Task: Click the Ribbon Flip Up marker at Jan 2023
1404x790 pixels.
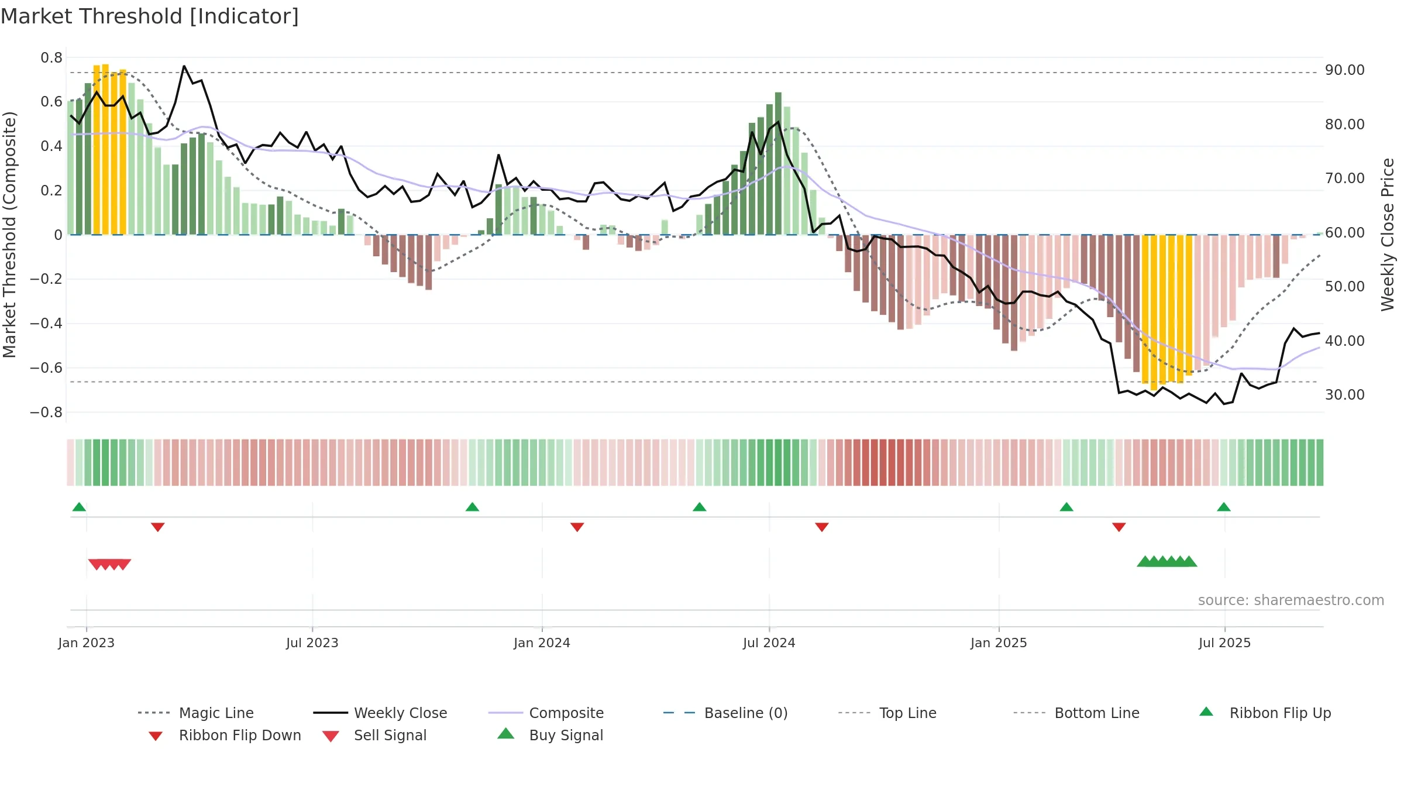Action: 79,507
